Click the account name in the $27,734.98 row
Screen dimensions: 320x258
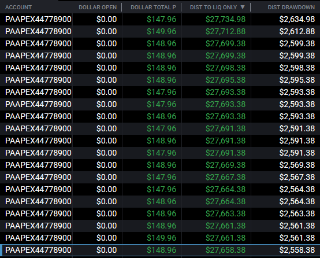click(38, 19)
